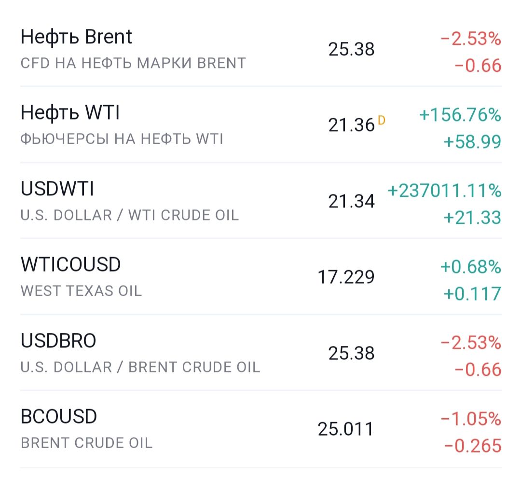
Task: Tap the +0.68% percent change
Action: click(x=471, y=267)
